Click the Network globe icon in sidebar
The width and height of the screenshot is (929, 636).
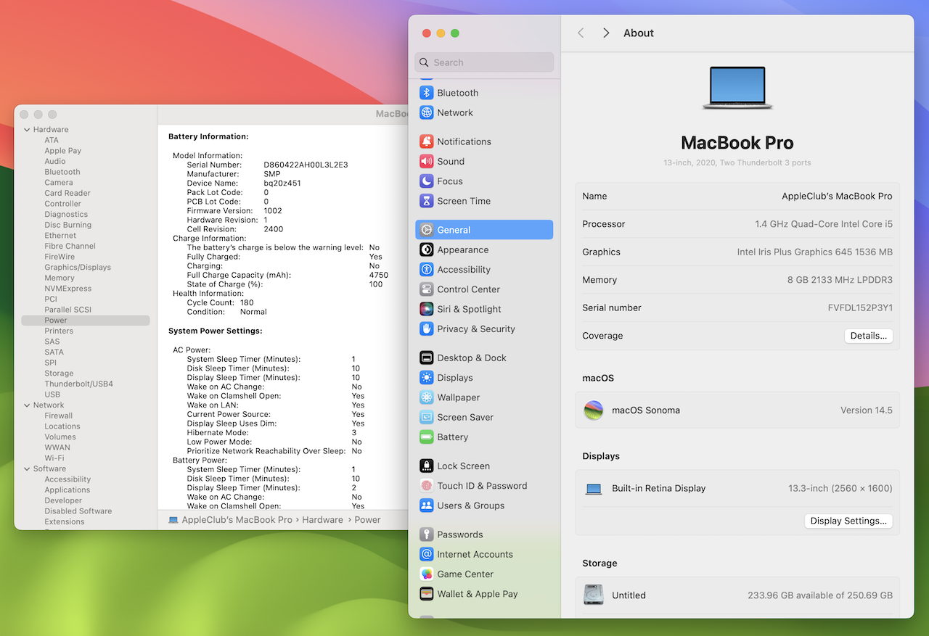pyautogui.click(x=427, y=112)
